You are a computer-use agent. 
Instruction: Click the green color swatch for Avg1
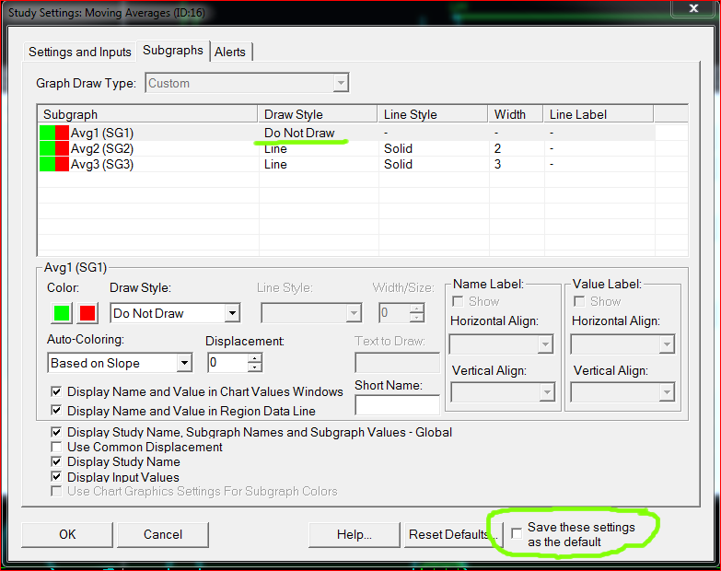click(x=60, y=313)
